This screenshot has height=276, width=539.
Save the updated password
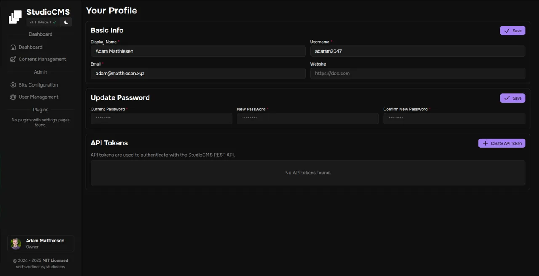click(x=512, y=98)
